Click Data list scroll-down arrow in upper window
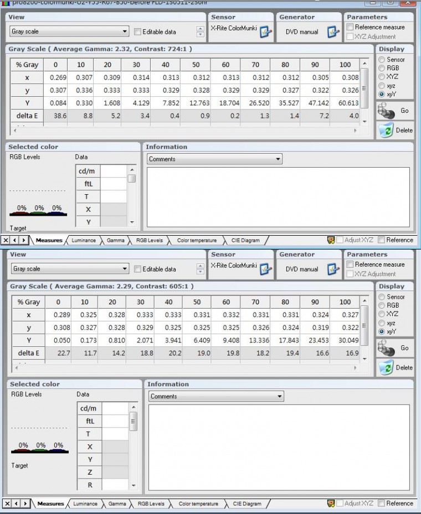The height and width of the screenshot is (514, 421). click(x=132, y=222)
